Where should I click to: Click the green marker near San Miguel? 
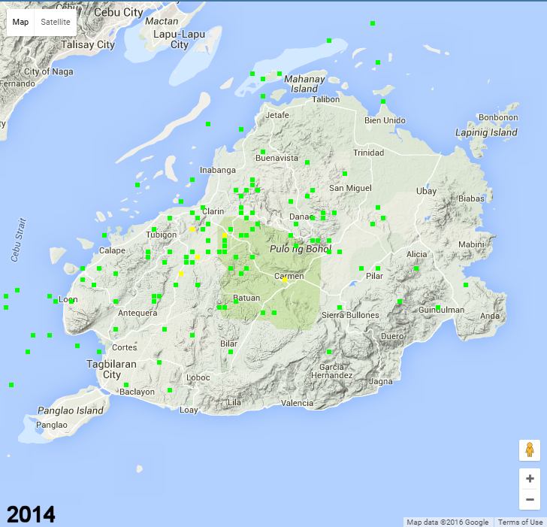(345, 174)
